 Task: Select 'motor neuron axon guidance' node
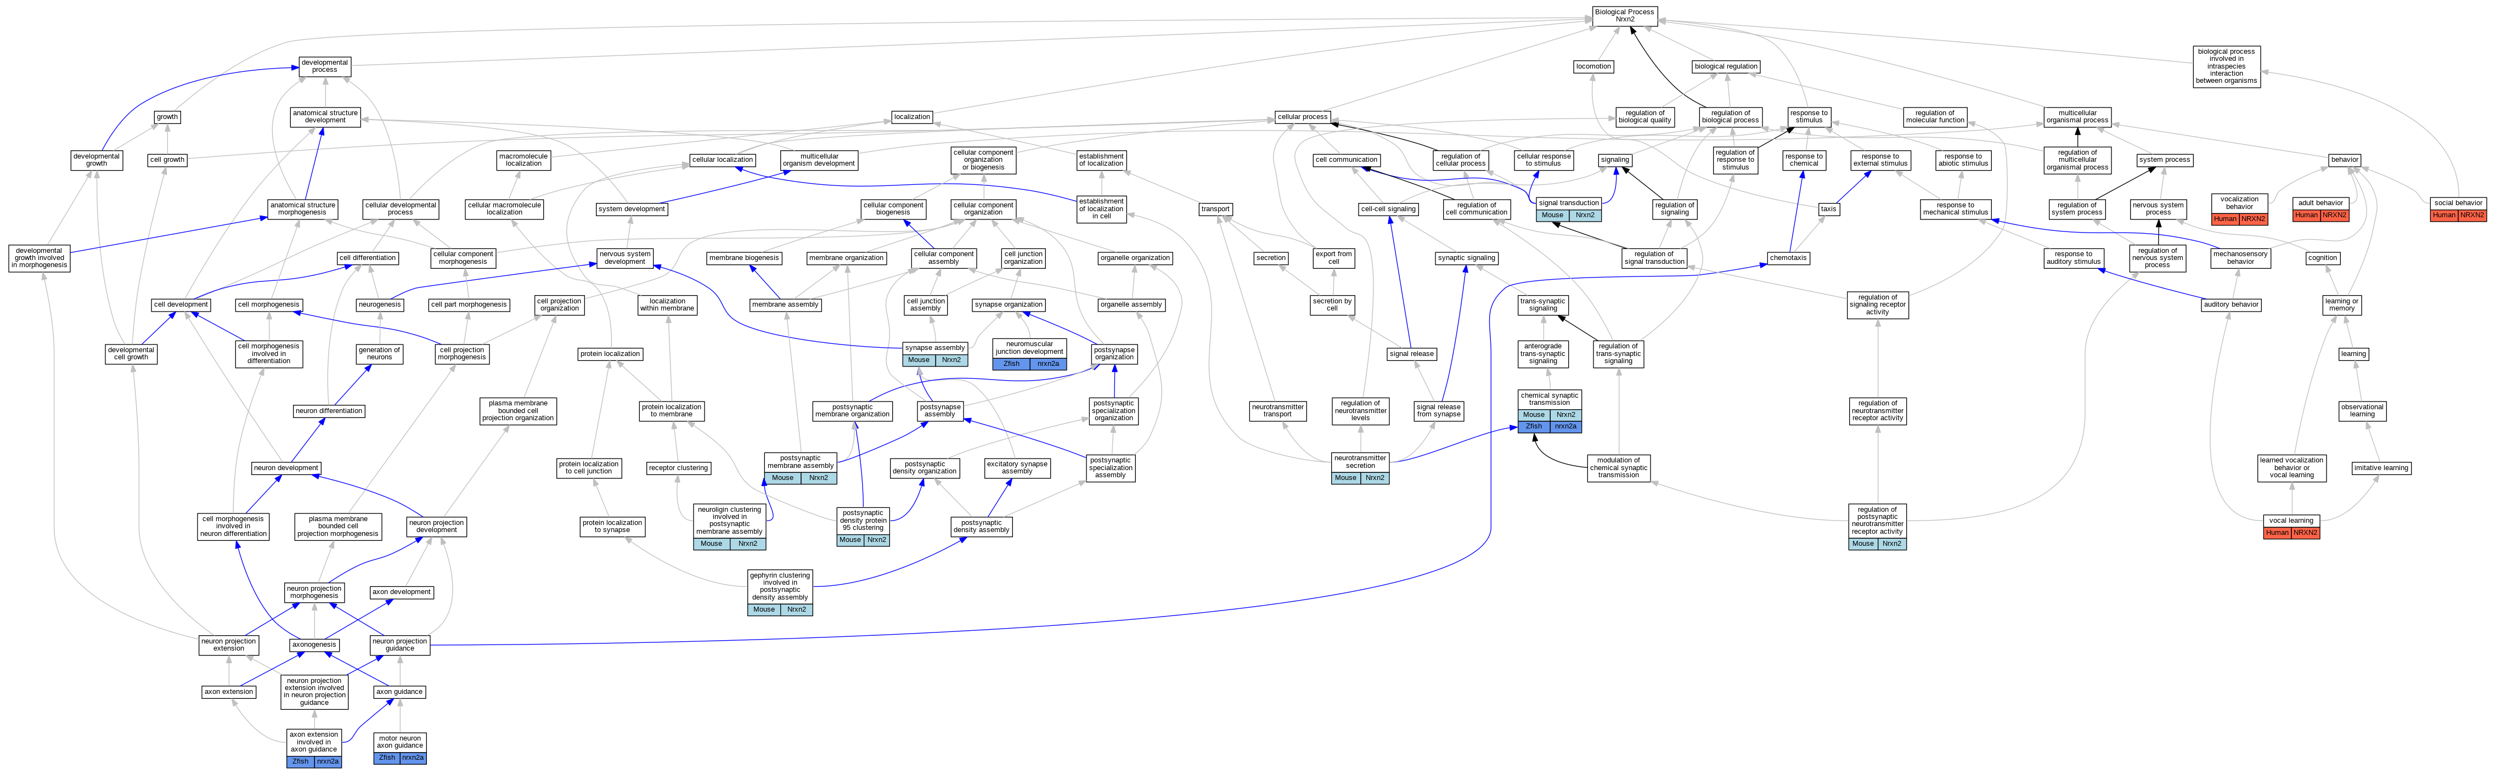coord(400,748)
